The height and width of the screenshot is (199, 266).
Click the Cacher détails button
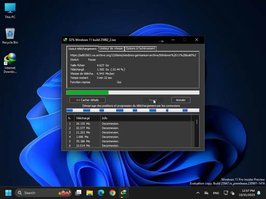pos(87,100)
